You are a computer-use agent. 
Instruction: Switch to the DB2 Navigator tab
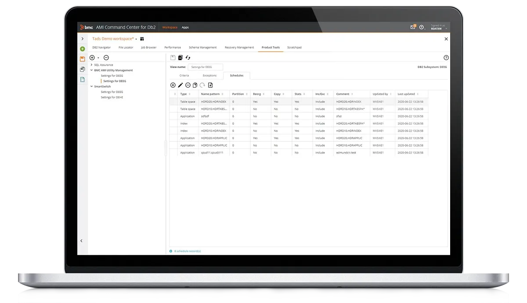(x=101, y=47)
